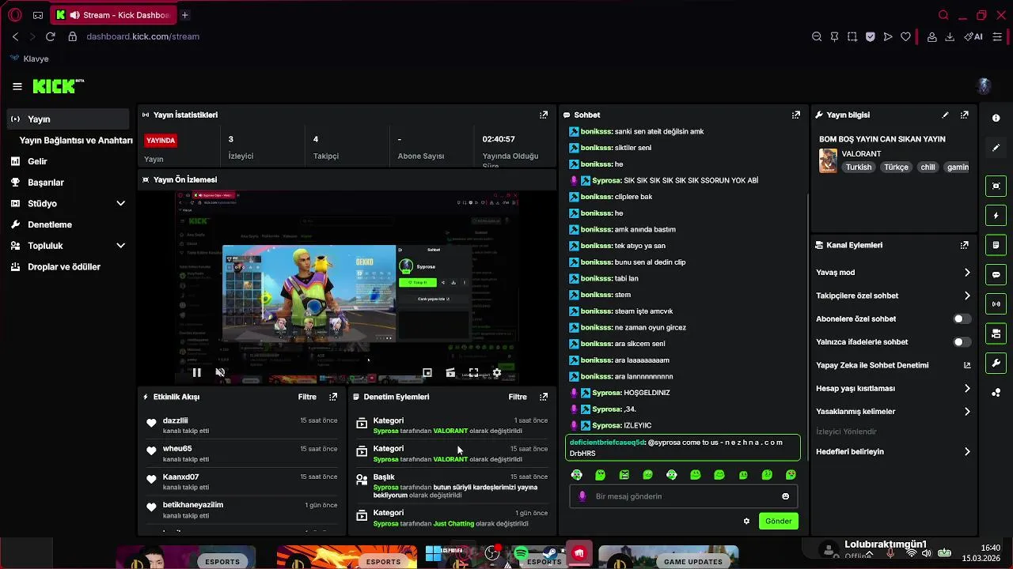Open Opera downloads icon in address bar
Image resolution: width=1013 pixels, height=569 pixels.
[x=950, y=36]
